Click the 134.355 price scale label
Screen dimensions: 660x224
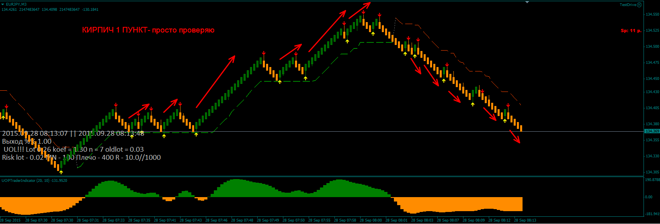[652, 140]
